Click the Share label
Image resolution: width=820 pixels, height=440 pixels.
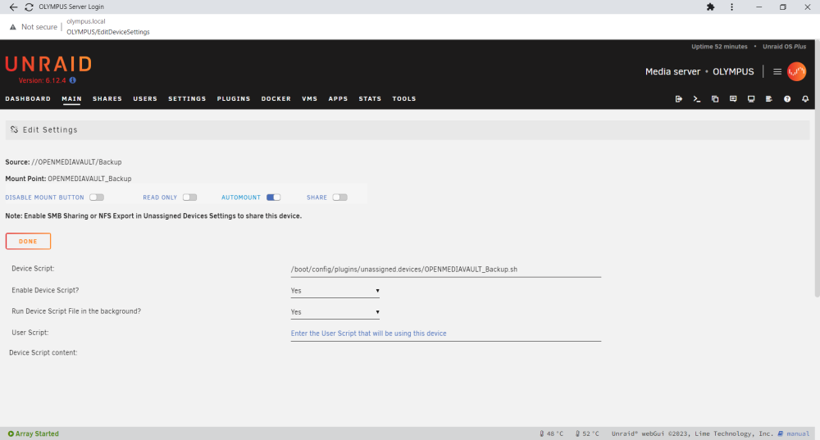coord(317,197)
